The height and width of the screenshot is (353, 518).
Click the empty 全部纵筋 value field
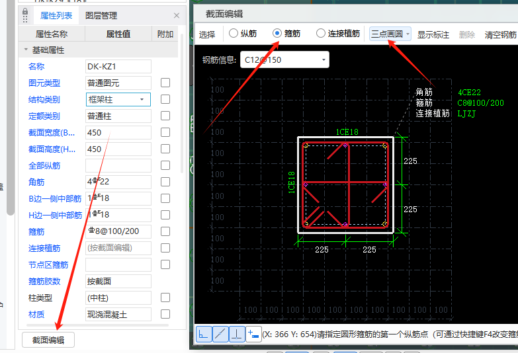pos(118,165)
